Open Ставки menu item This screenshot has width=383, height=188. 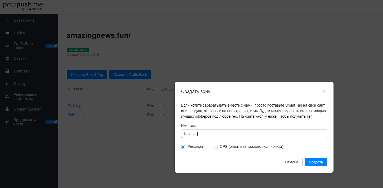pos(20,58)
